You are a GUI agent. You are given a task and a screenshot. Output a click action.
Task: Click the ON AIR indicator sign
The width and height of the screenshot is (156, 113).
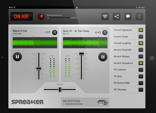click(x=22, y=17)
